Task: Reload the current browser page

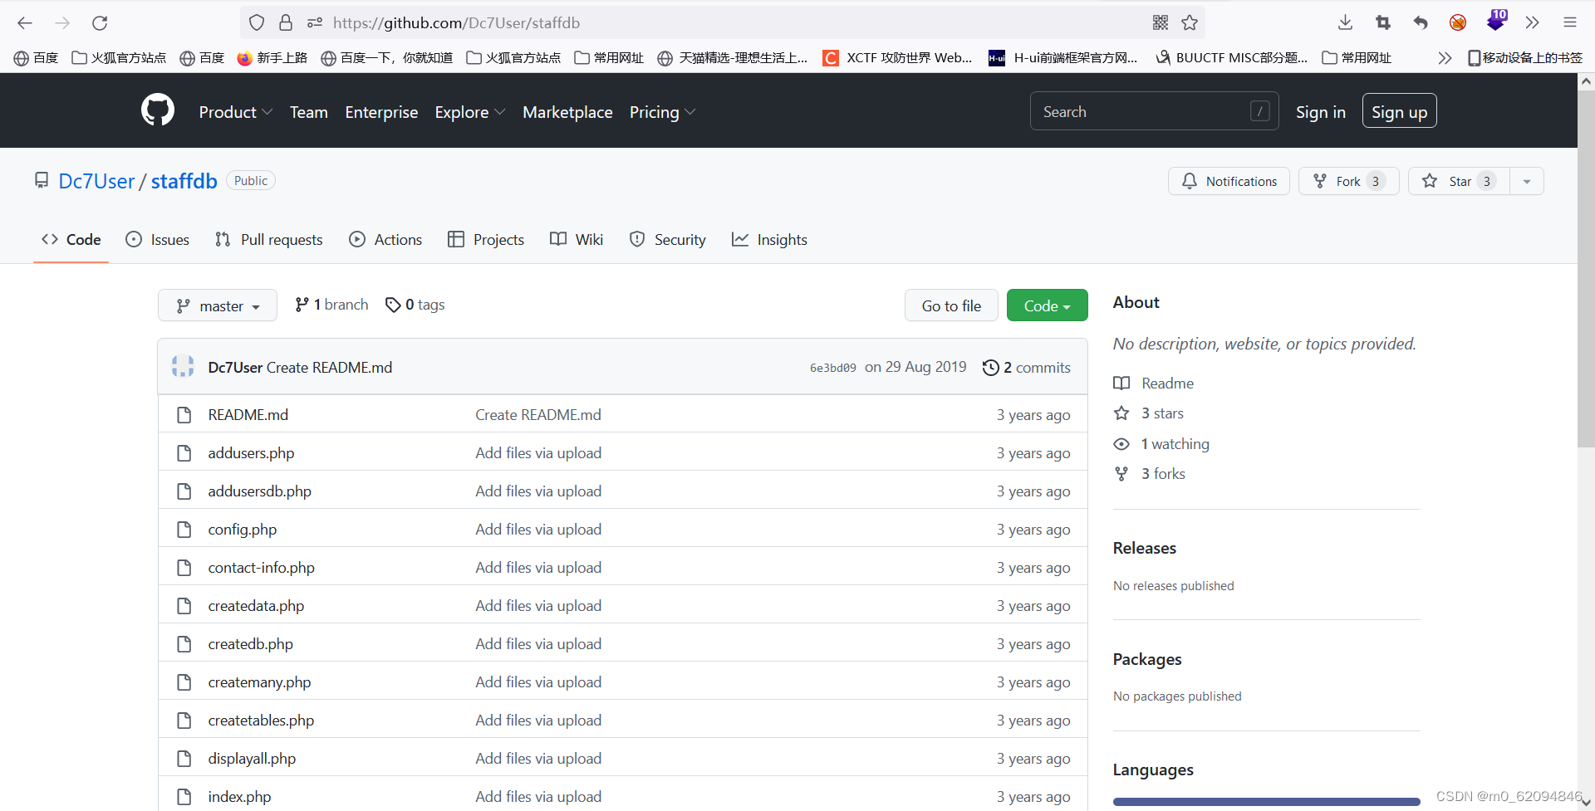Action: click(100, 22)
